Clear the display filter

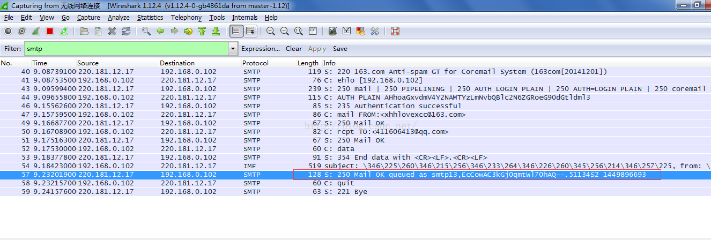(294, 49)
